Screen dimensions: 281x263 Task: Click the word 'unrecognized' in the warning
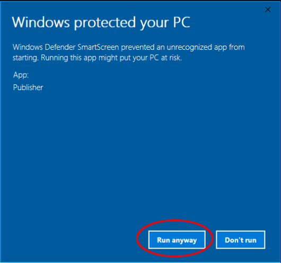point(189,48)
